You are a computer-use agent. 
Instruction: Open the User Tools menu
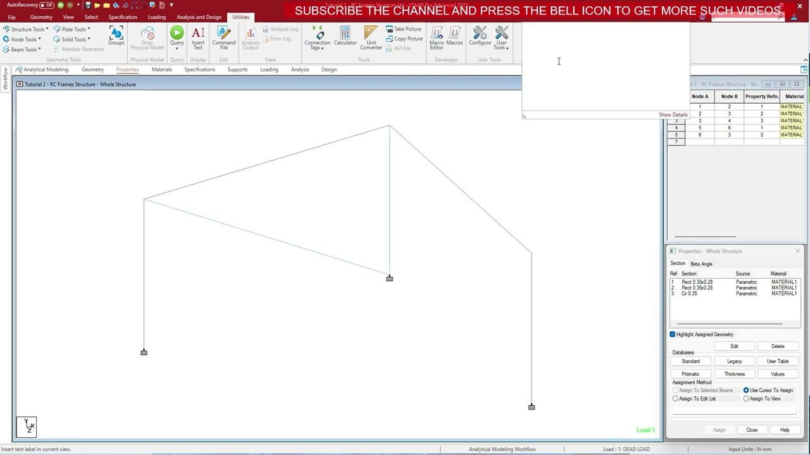coord(501,38)
